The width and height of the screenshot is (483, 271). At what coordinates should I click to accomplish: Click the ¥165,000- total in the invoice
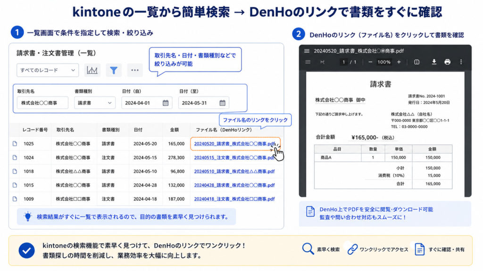pyautogui.click(x=365, y=137)
